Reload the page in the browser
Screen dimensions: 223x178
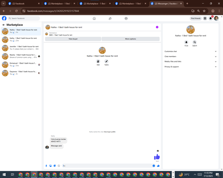tap(17, 11)
